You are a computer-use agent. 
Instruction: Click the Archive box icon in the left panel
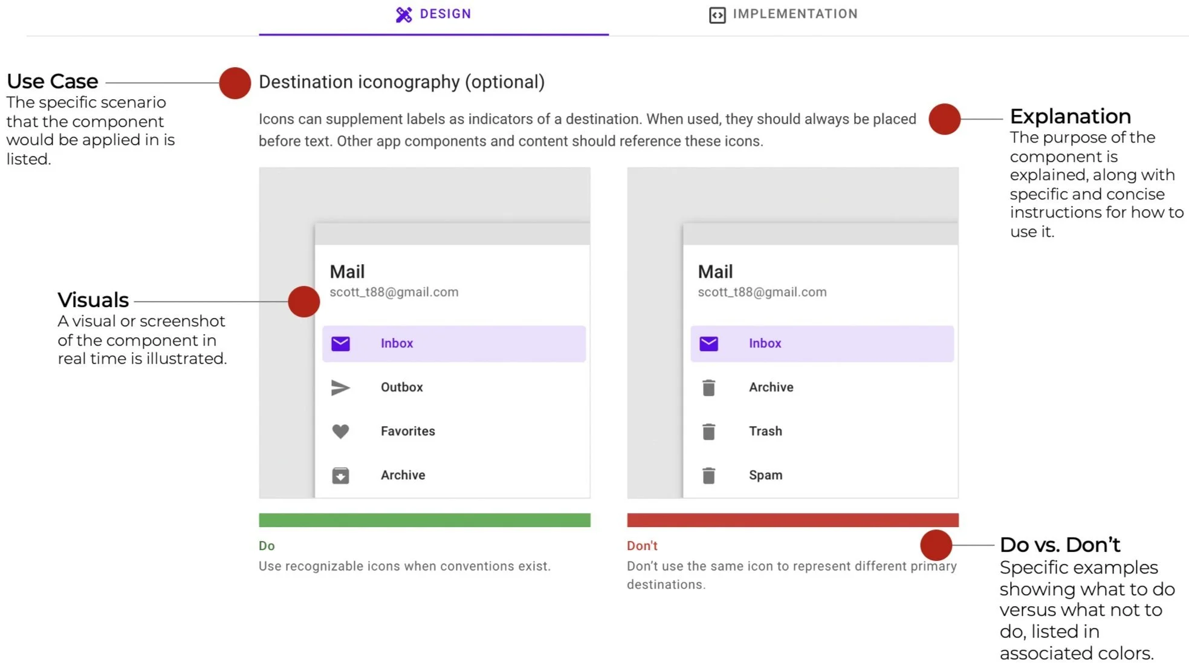pyautogui.click(x=340, y=476)
